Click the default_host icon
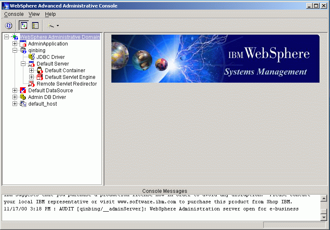Screen dimensions: 330x230 pyautogui.click(x=23, y=104)
